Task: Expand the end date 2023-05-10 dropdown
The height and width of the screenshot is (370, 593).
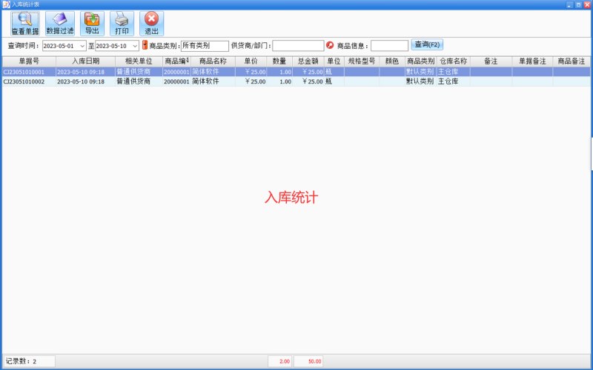Action: point(135,46)
